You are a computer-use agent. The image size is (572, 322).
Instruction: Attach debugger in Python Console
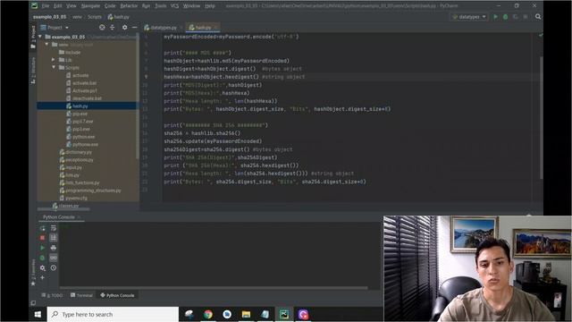point(42,258)
